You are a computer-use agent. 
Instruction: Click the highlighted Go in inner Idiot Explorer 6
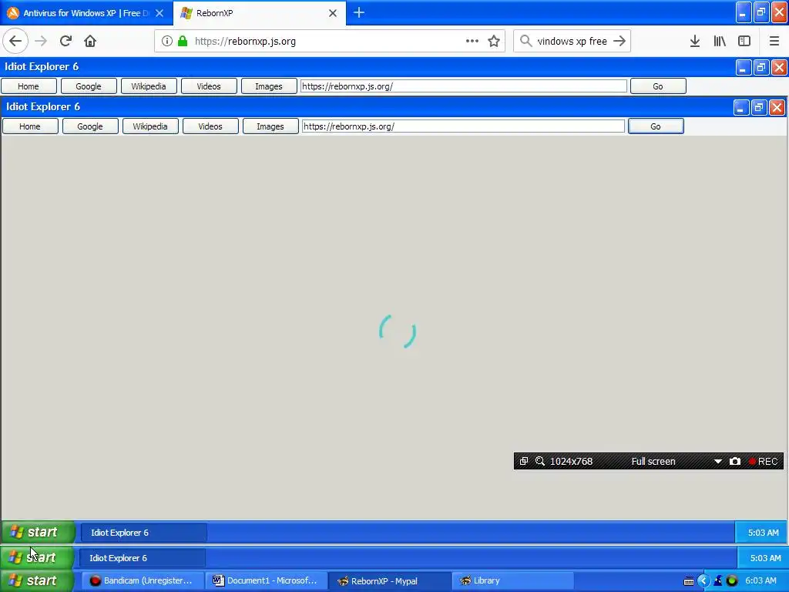point(656,126)
